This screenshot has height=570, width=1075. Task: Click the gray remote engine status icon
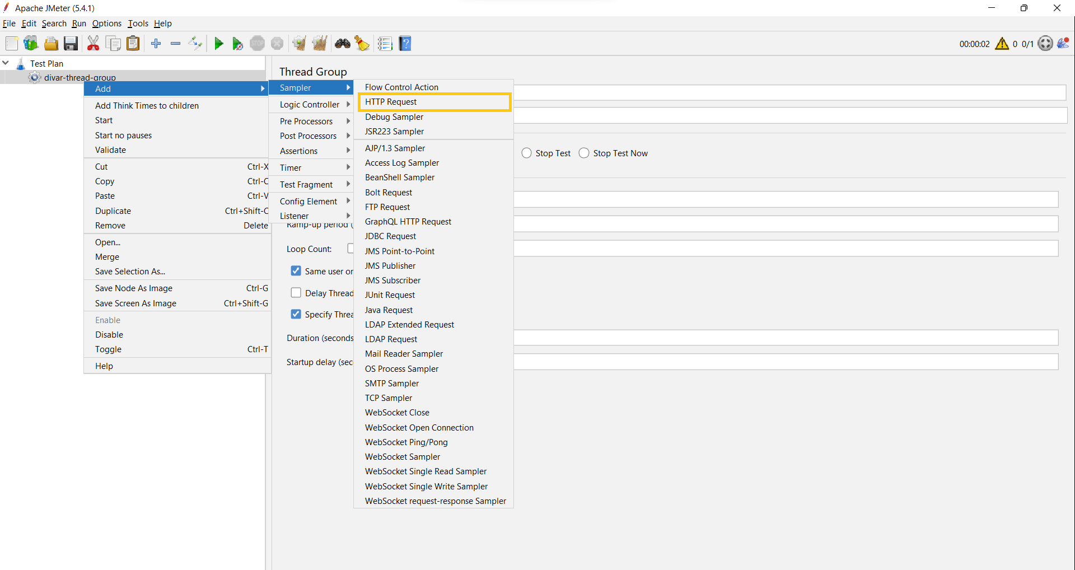[1045, 44]
